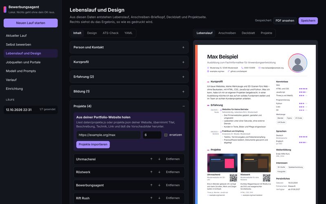This screenshot has width=326, height=204.
Task: Open Verlauf in sidebar
Action: tap(31, 80)
